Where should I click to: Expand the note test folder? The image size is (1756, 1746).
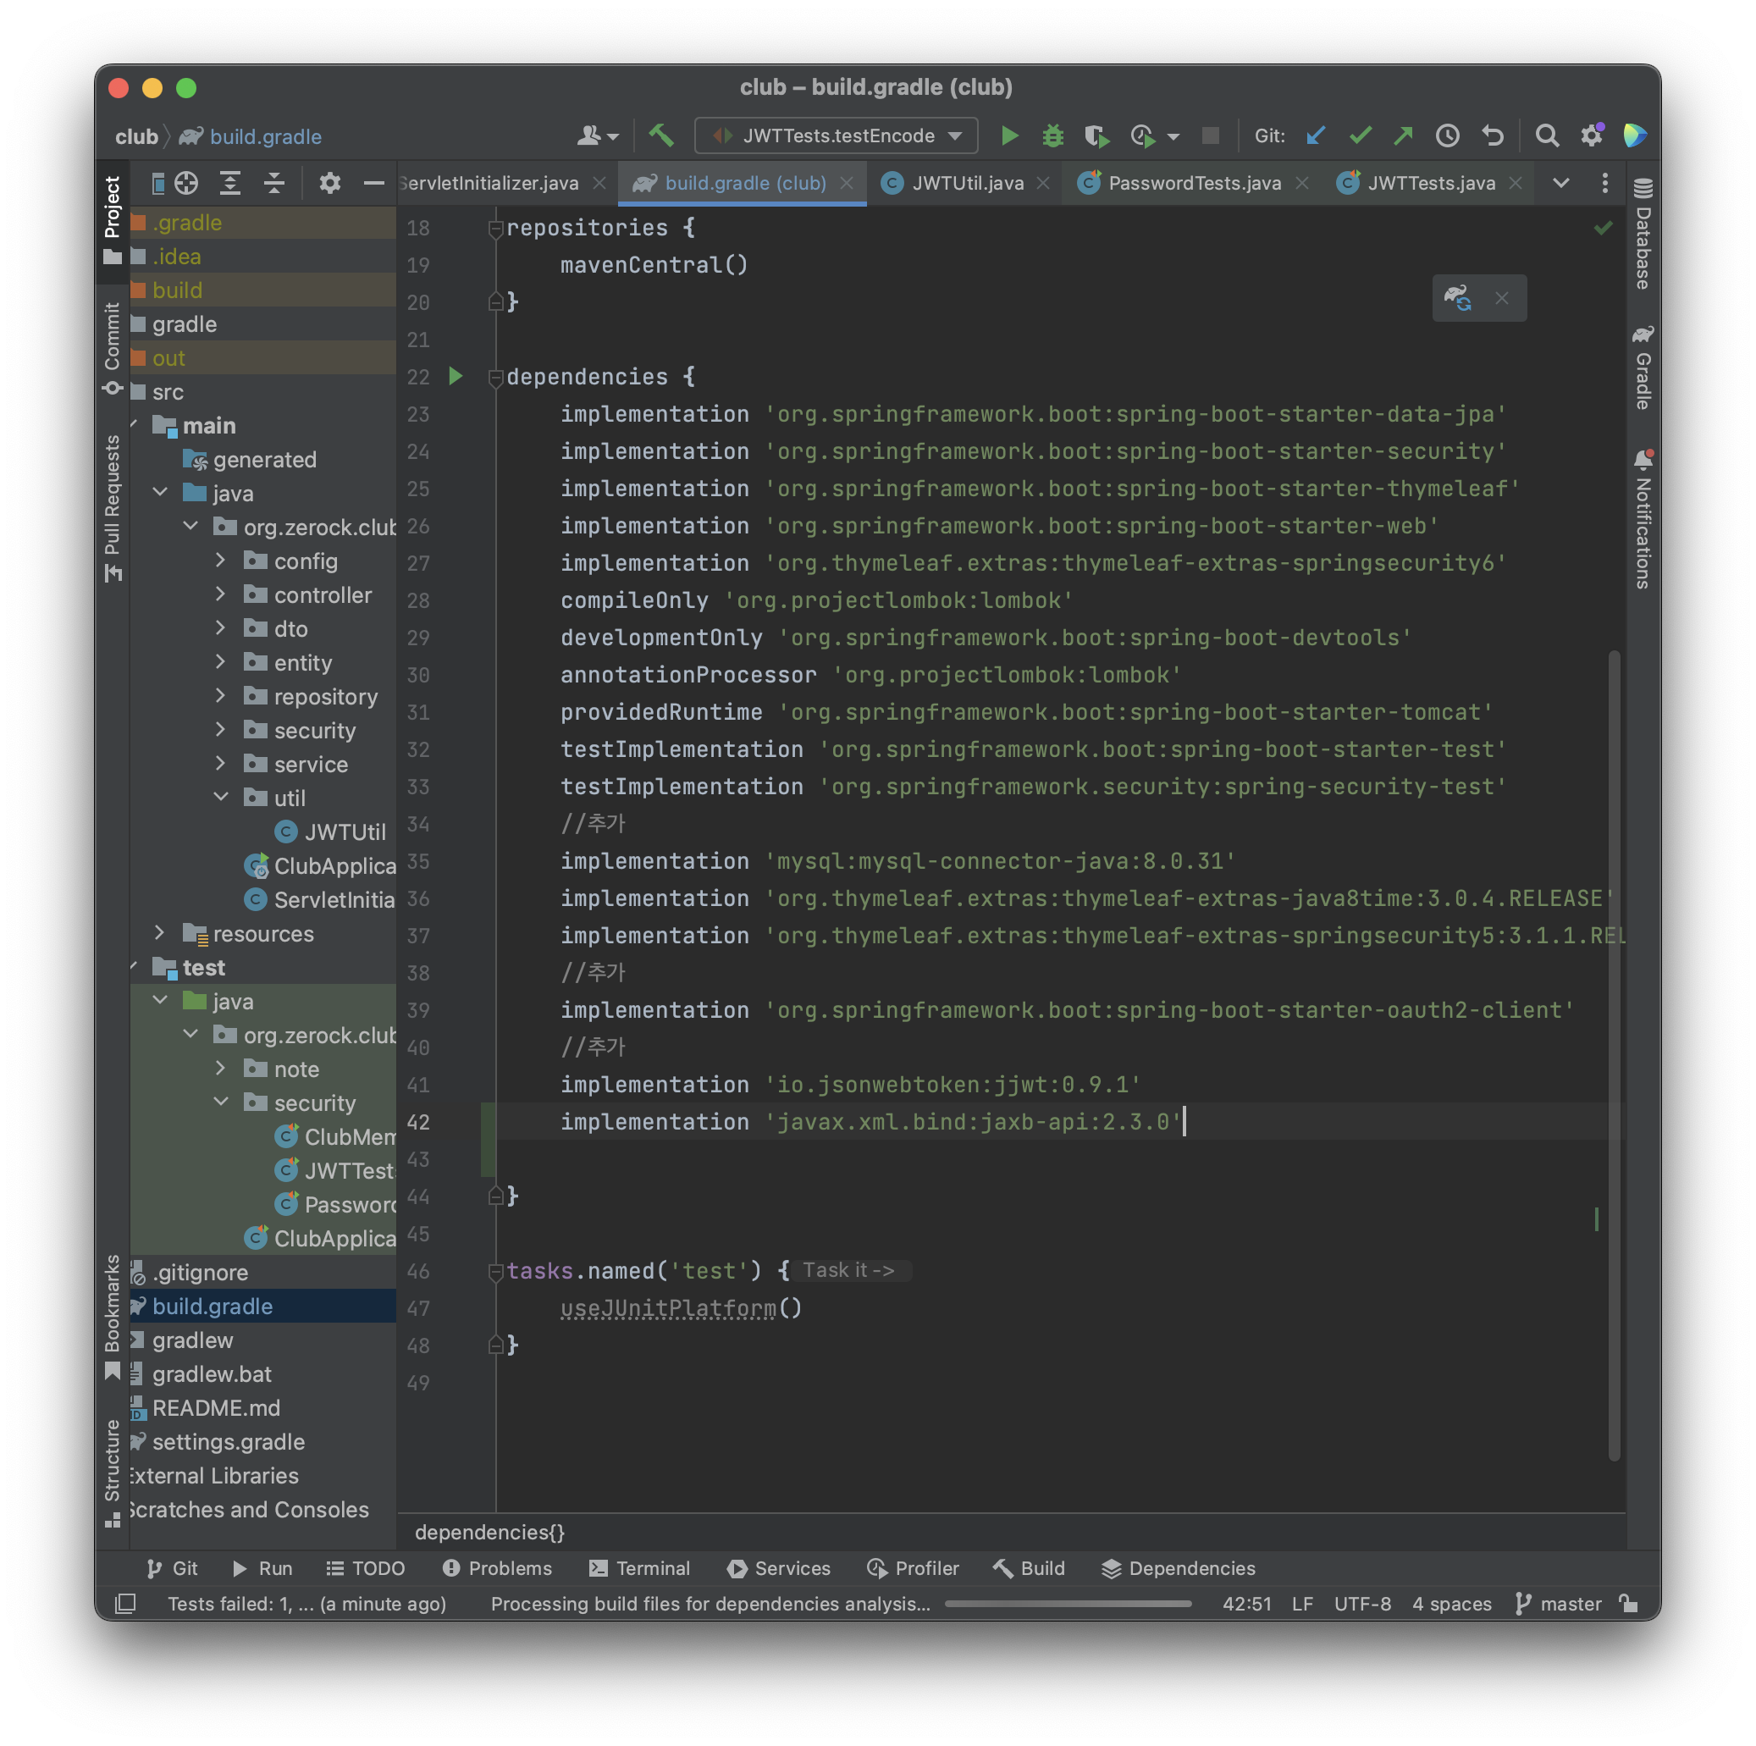(220, 1069)
